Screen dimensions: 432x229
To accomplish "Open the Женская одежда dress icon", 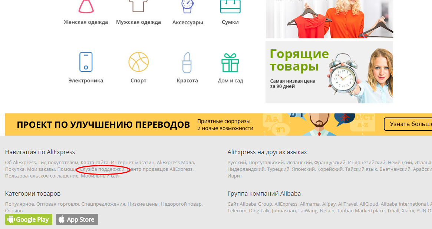I will [86, 6].
